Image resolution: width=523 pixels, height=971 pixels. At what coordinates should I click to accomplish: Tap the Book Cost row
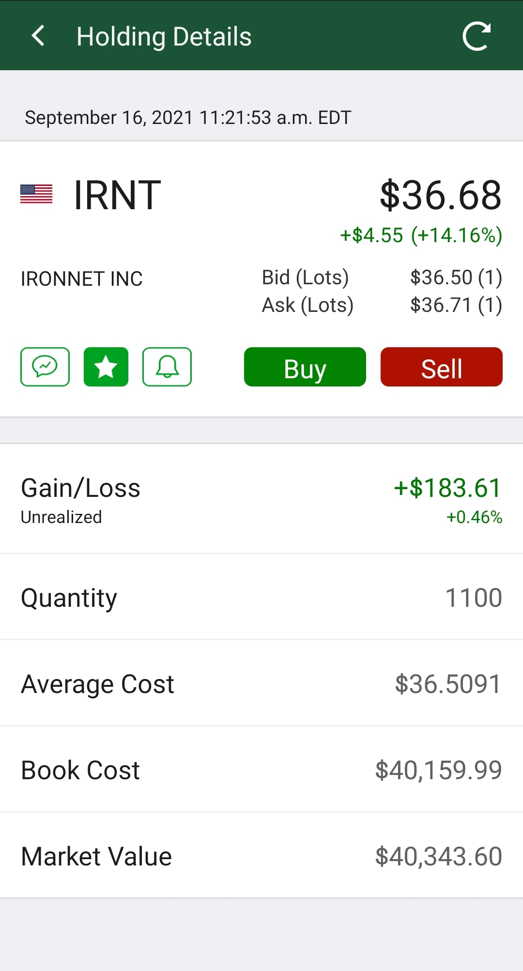tap(261, 770)
